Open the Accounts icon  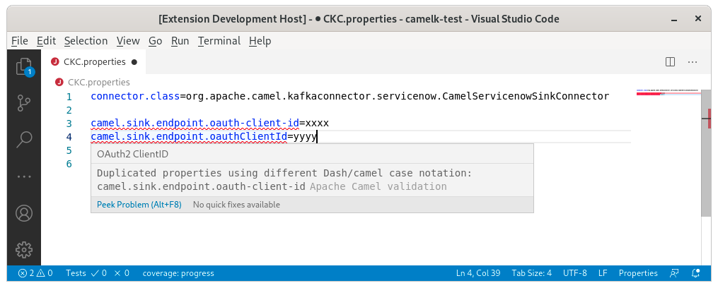[x=25, y=212]
